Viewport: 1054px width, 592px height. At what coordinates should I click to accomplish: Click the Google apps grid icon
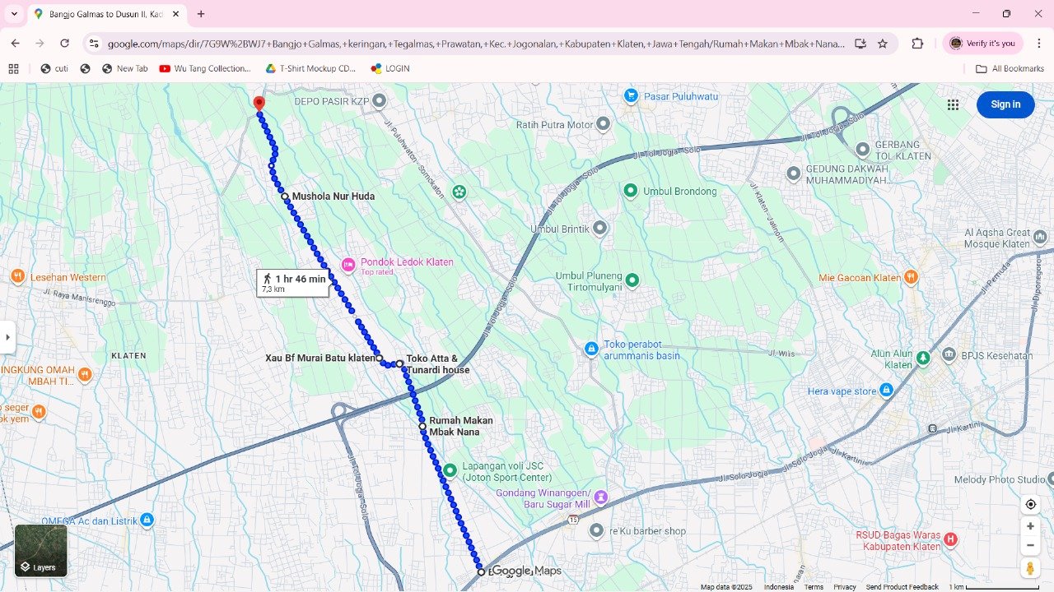[953, 104]
